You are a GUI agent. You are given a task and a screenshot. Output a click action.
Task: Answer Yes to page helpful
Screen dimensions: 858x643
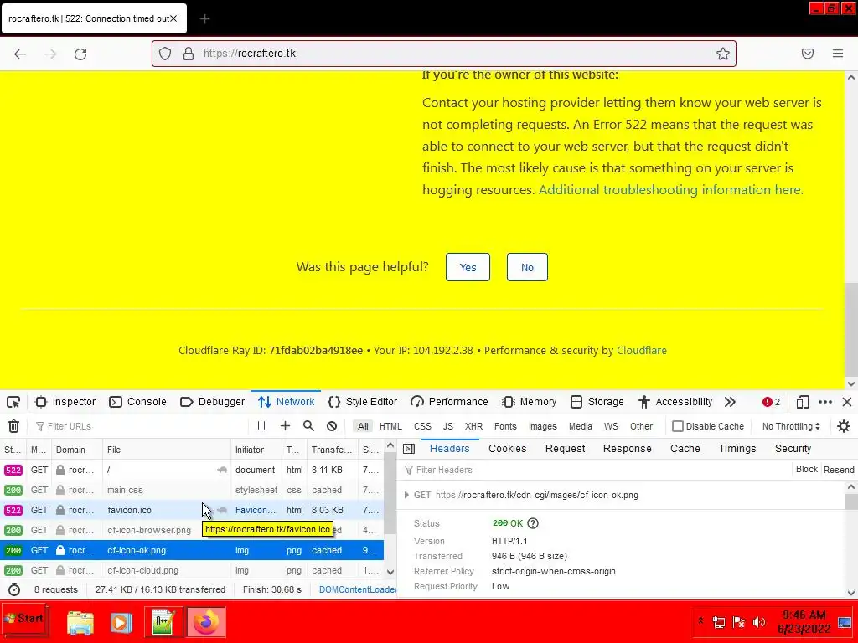pos(468,267)
